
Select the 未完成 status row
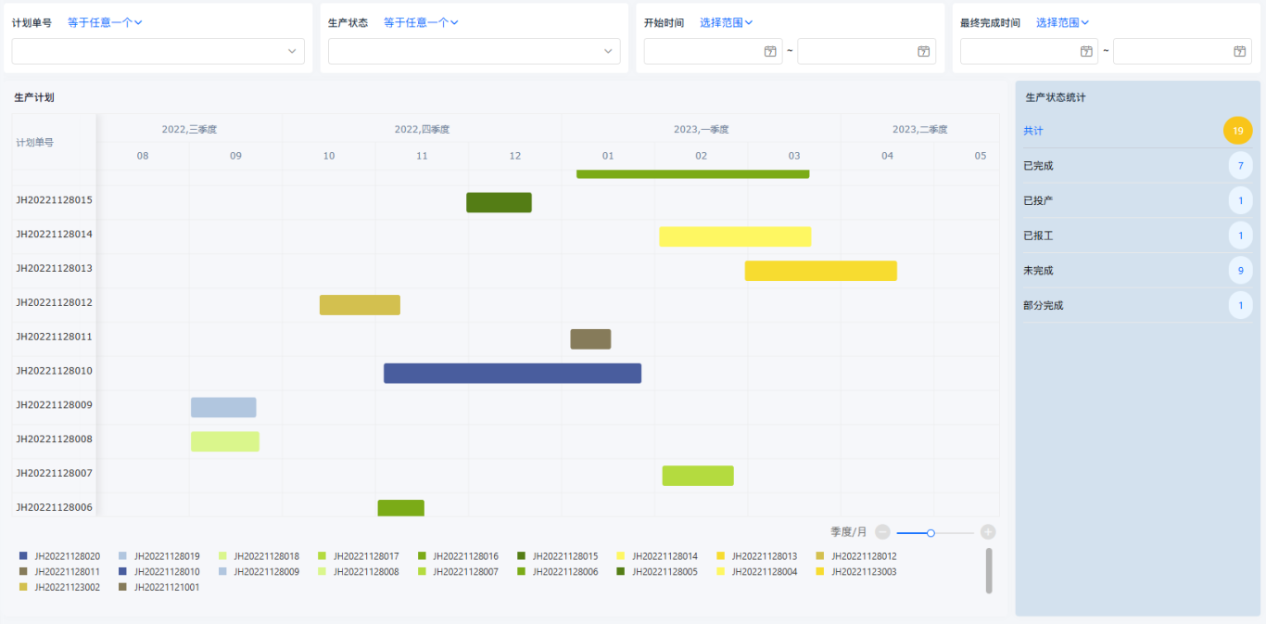point(1137,271)
